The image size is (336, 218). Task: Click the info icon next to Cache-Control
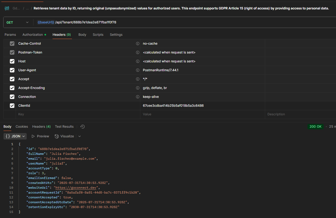(x=138, y=44)
